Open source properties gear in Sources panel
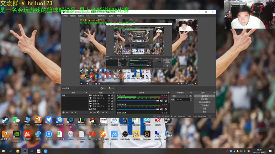Viewport: 275px width, 154px height. [98, 113]
